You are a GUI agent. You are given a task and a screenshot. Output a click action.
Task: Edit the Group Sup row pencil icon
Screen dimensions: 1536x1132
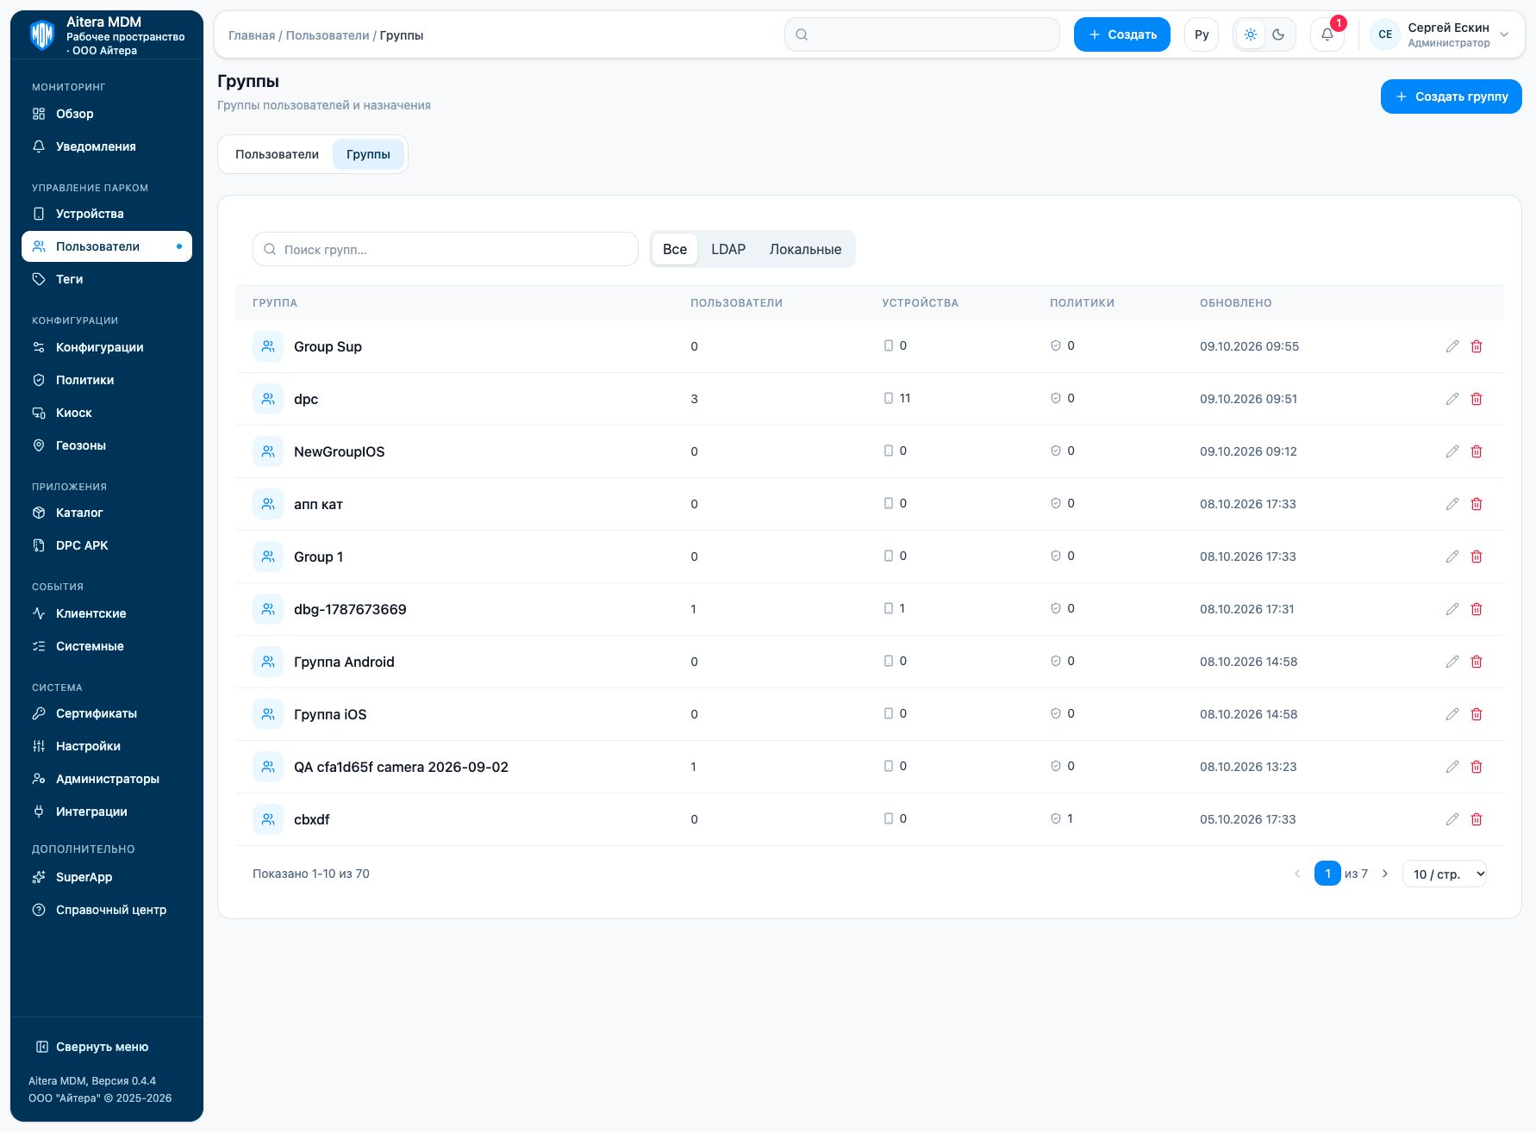[x=1452, y=346]
